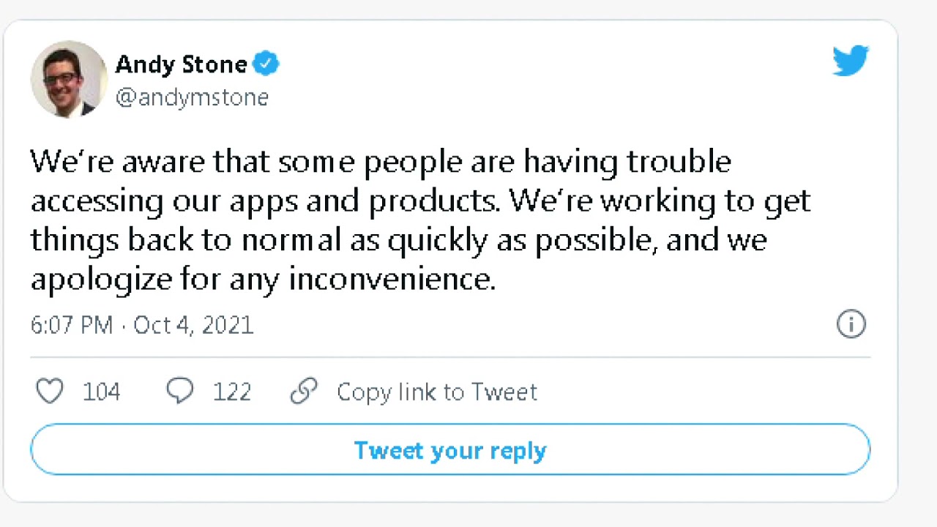Click the Twitter bird logo

coord(850,61)
